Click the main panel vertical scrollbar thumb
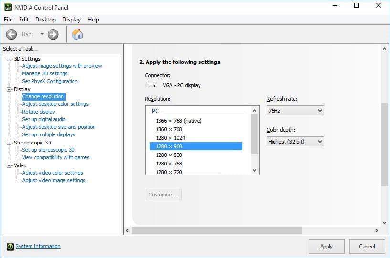The height and width of the screenshot is (258, 390). (x=385, y=145)
